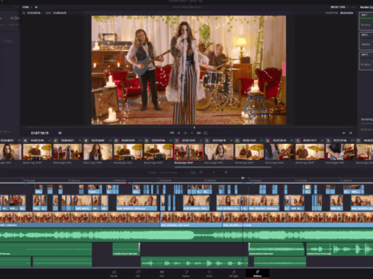Viewport: 373px width, 279px height.
Task: Open the Media page
Action: click(114, 273)
